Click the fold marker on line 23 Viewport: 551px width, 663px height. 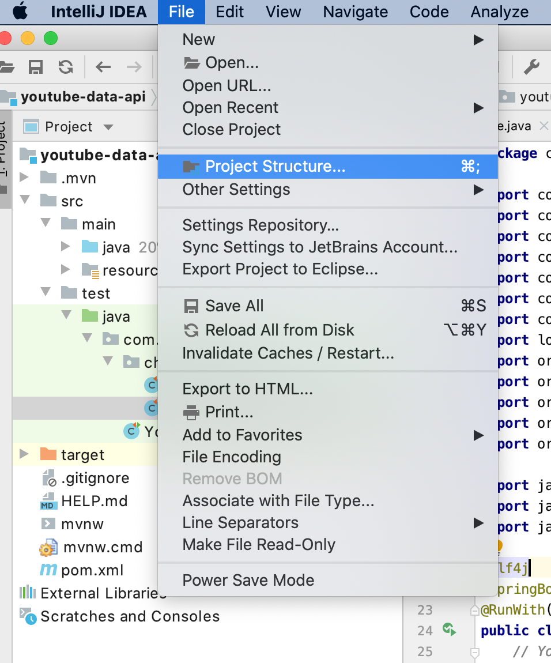474,610
